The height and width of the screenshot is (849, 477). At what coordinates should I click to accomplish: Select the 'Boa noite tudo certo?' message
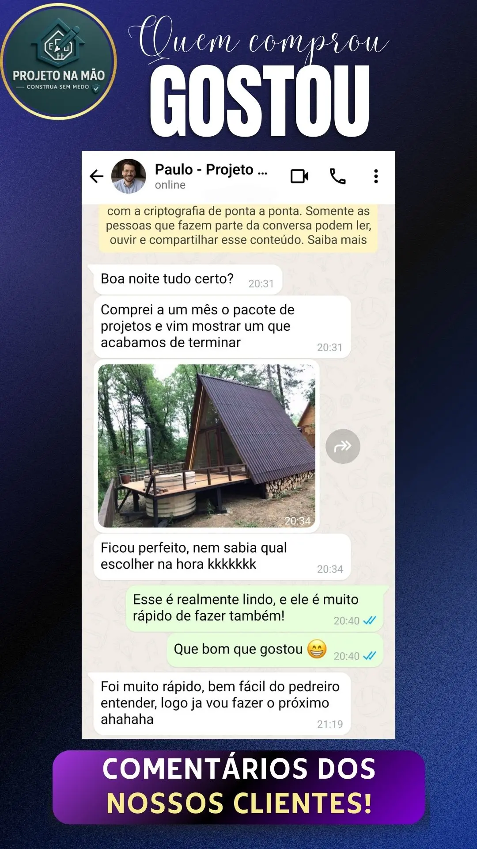coord(188,279)
